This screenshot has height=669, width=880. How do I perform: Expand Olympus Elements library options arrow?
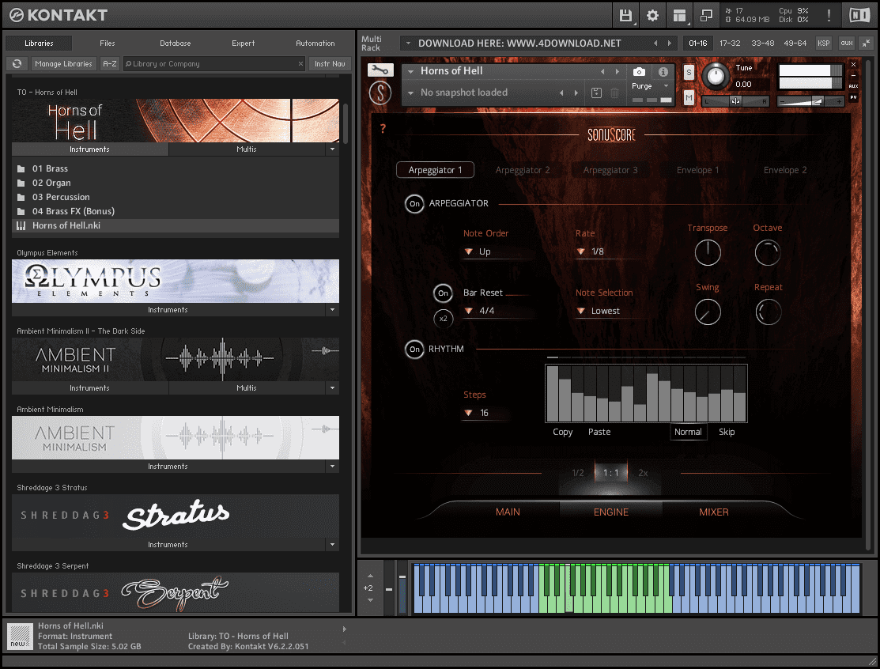click(x=332, y=310)
